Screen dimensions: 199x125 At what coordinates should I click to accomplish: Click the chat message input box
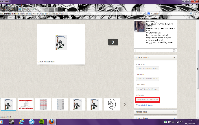[x=153, y=51]
